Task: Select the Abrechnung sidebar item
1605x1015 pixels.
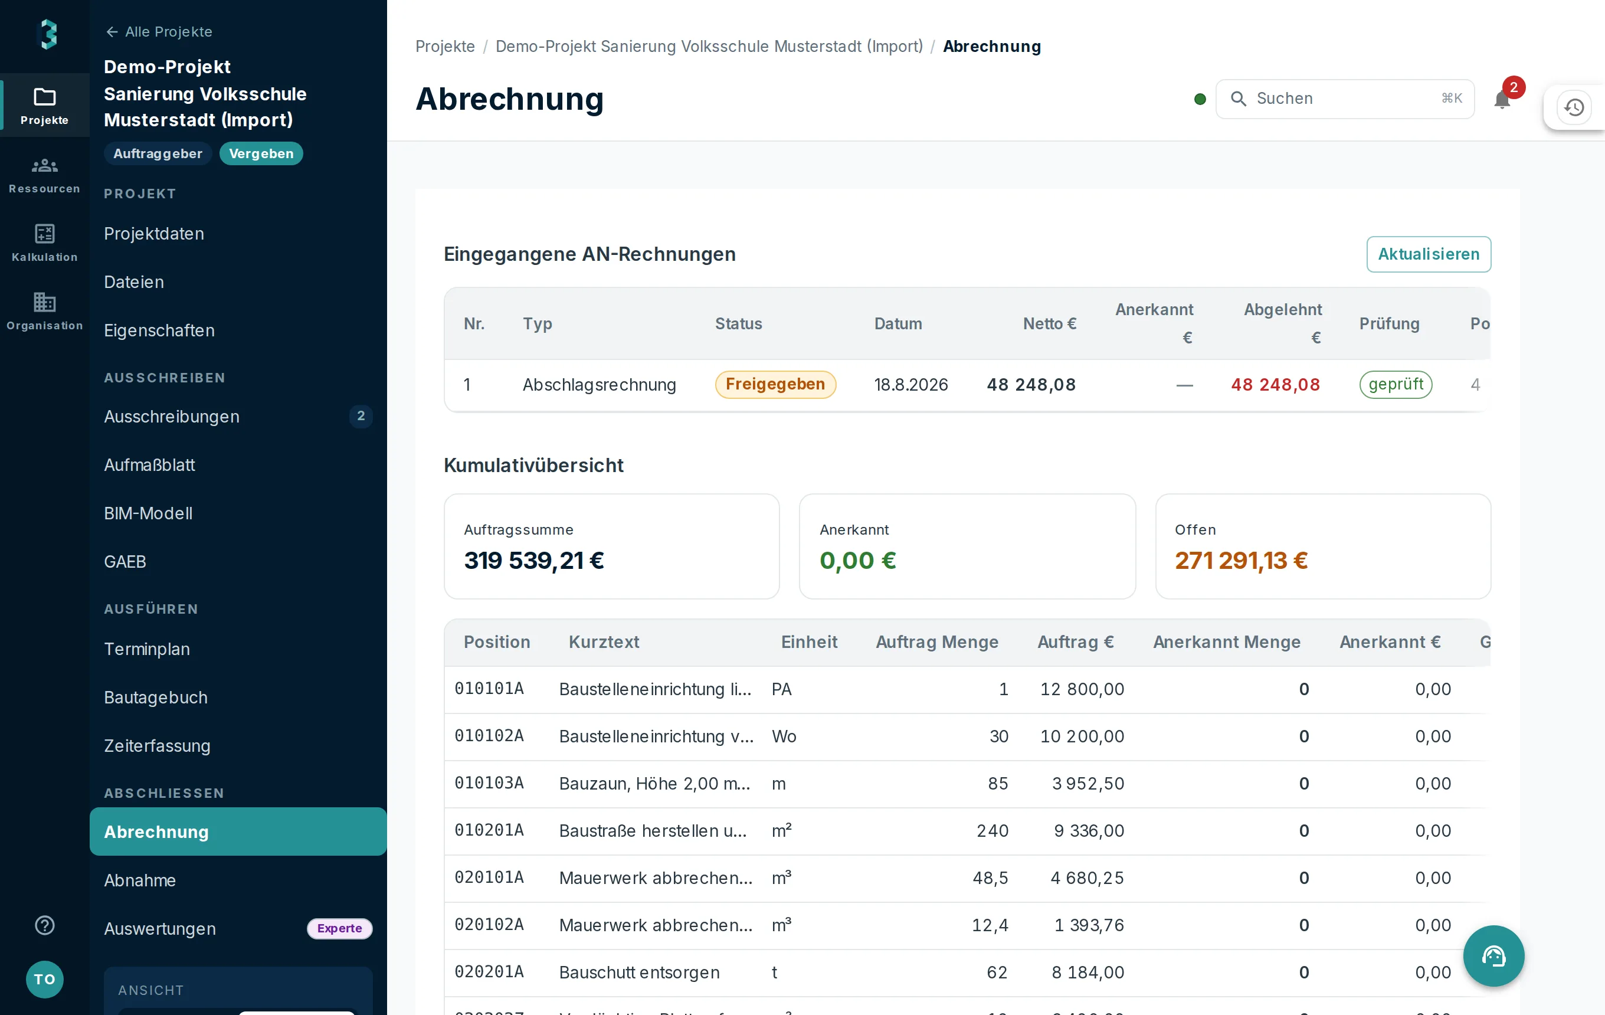Action: tap(238, 831)
